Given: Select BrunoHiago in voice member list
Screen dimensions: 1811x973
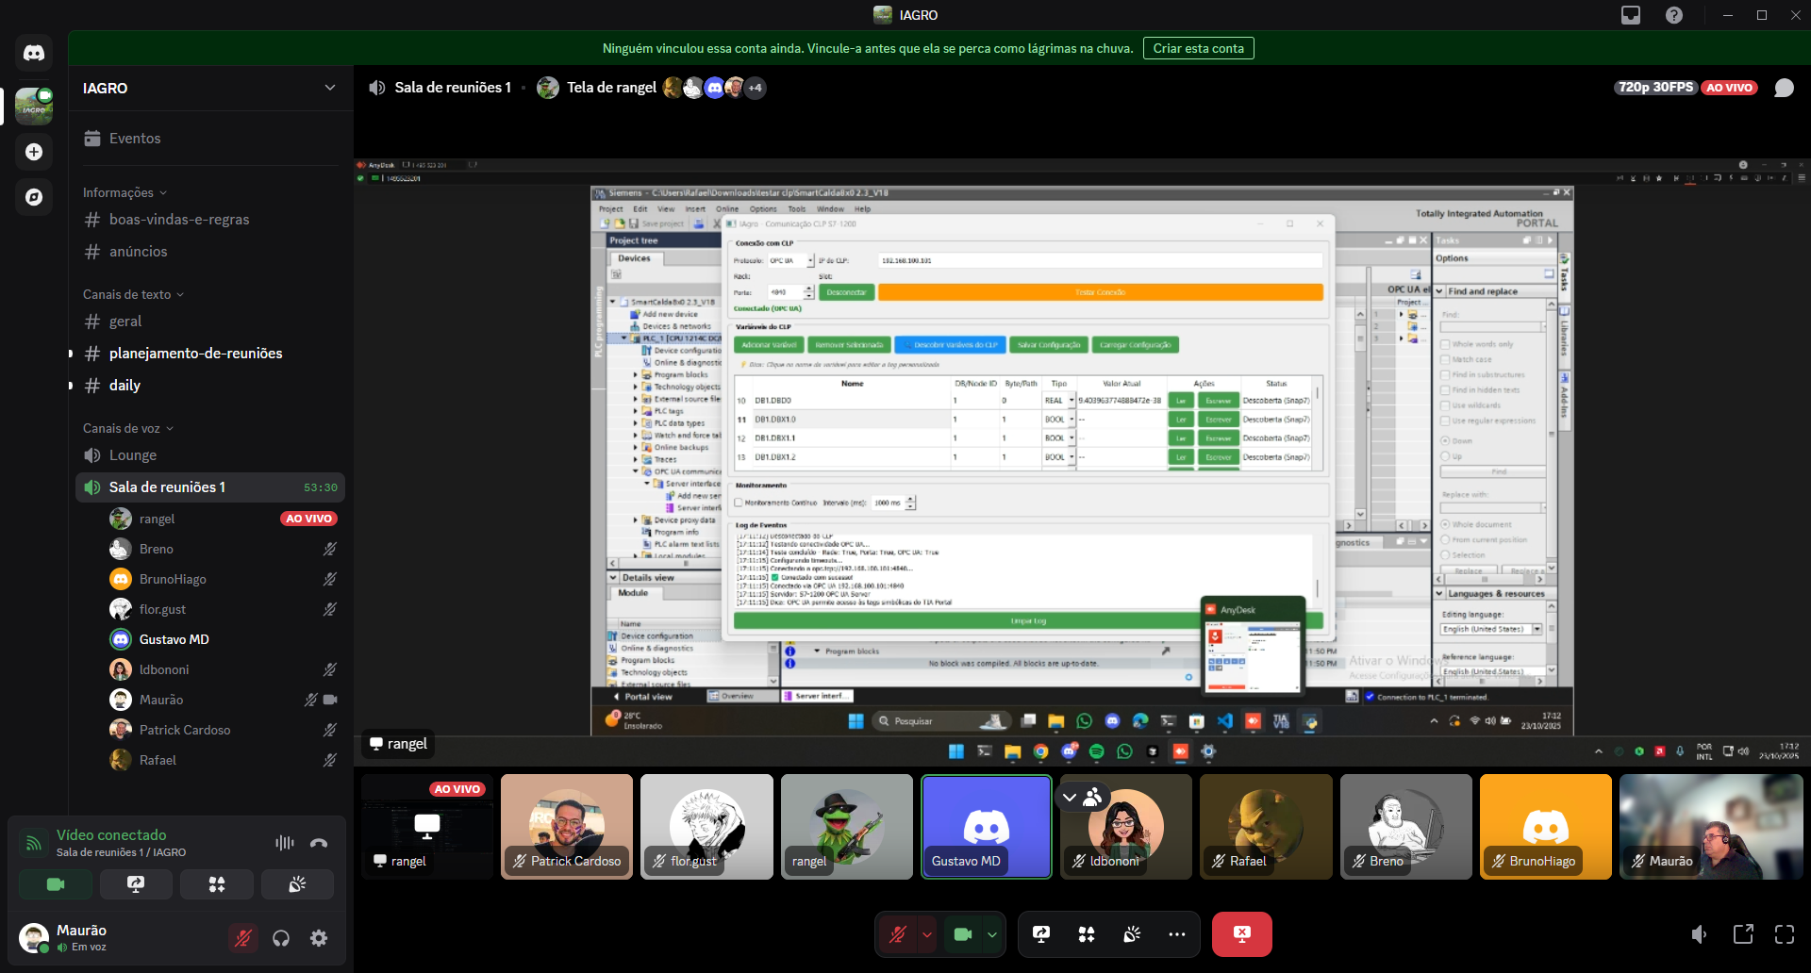Looking at the screenshot, I should pos(224,579).
